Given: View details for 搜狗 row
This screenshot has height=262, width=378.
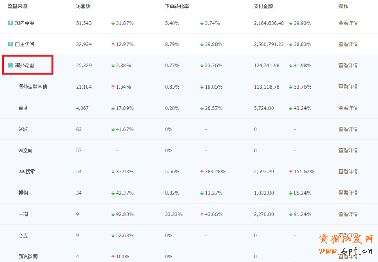Looking at the screenshot, I should [x=348, y=193].
